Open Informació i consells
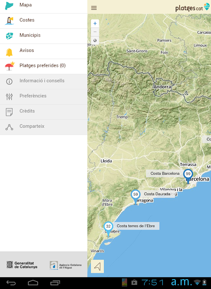Viewport: 211px width, 289px height. [x=44, y=82]
